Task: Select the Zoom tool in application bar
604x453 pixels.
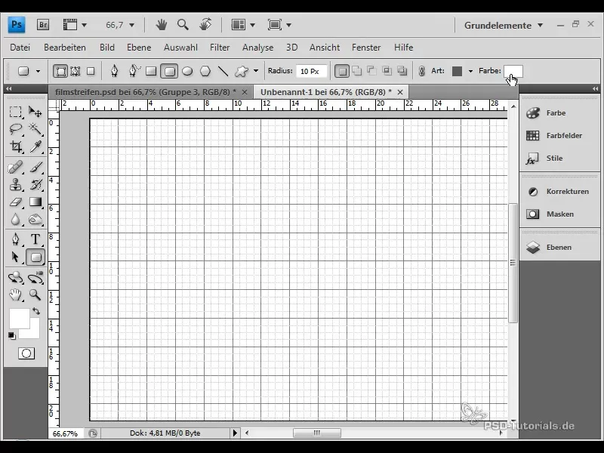Action: tap(183, 25)
